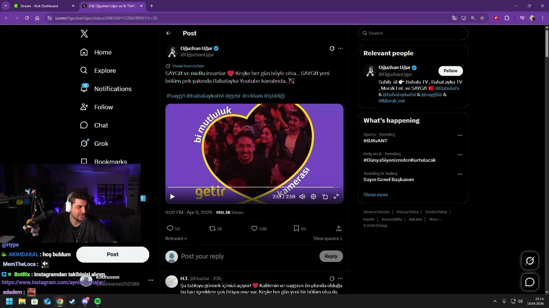Open Discord from the taskbar
The image size is (549, 308).
tap(85, 302)
